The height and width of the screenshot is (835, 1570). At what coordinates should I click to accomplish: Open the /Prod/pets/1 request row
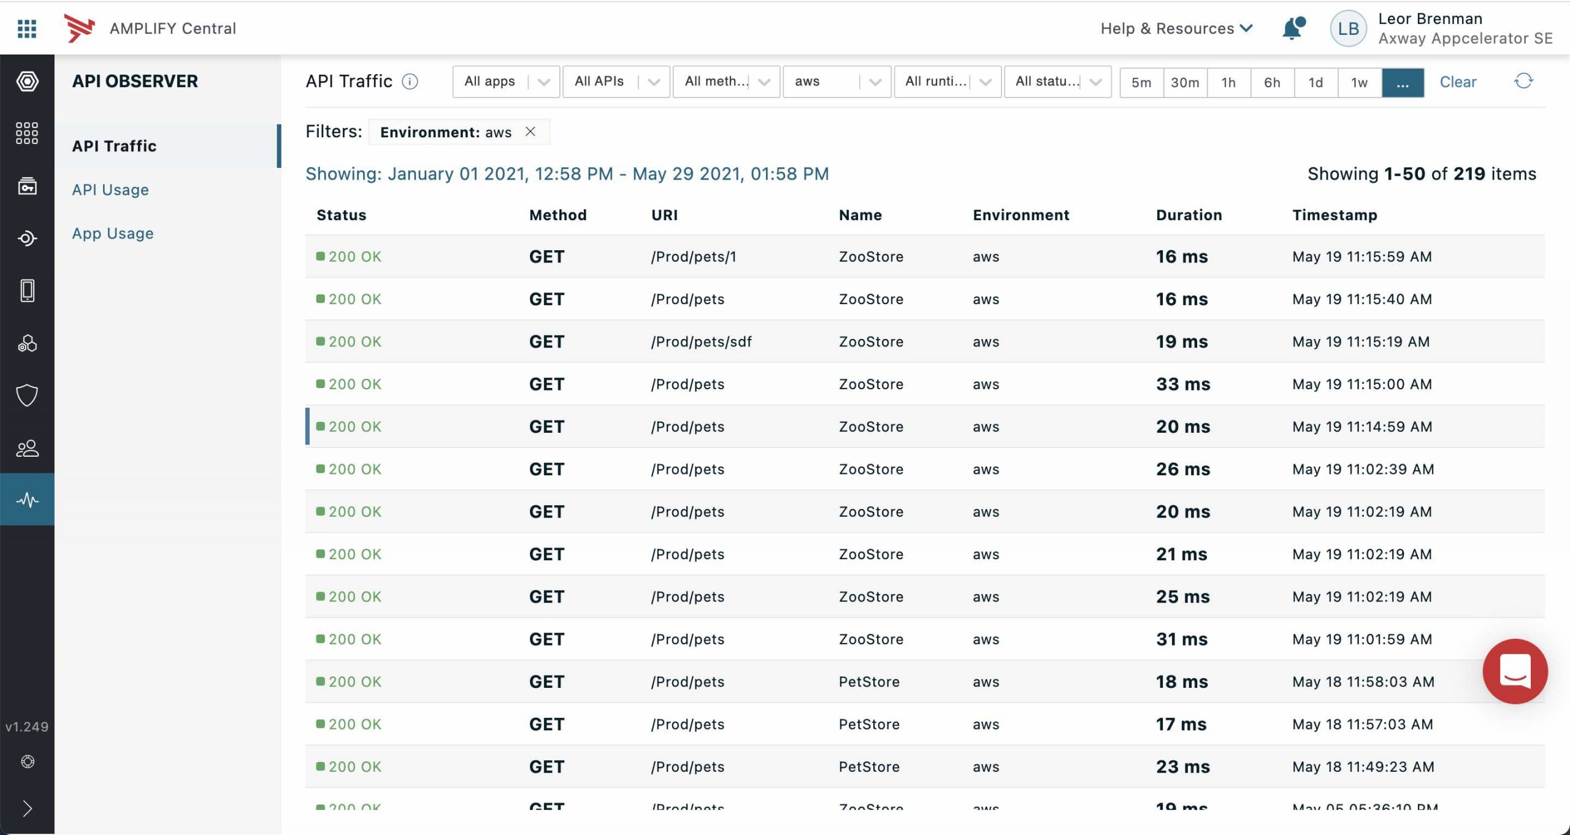925,256
